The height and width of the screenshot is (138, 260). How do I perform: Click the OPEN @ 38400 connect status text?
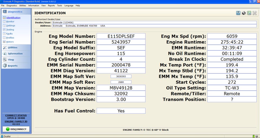(x=16, y=118)
